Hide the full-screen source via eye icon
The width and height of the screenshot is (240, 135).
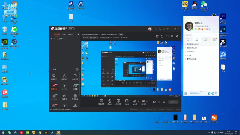tap(51, 39)
